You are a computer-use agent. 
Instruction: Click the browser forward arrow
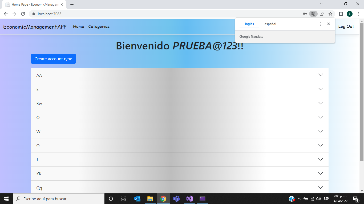14,14
